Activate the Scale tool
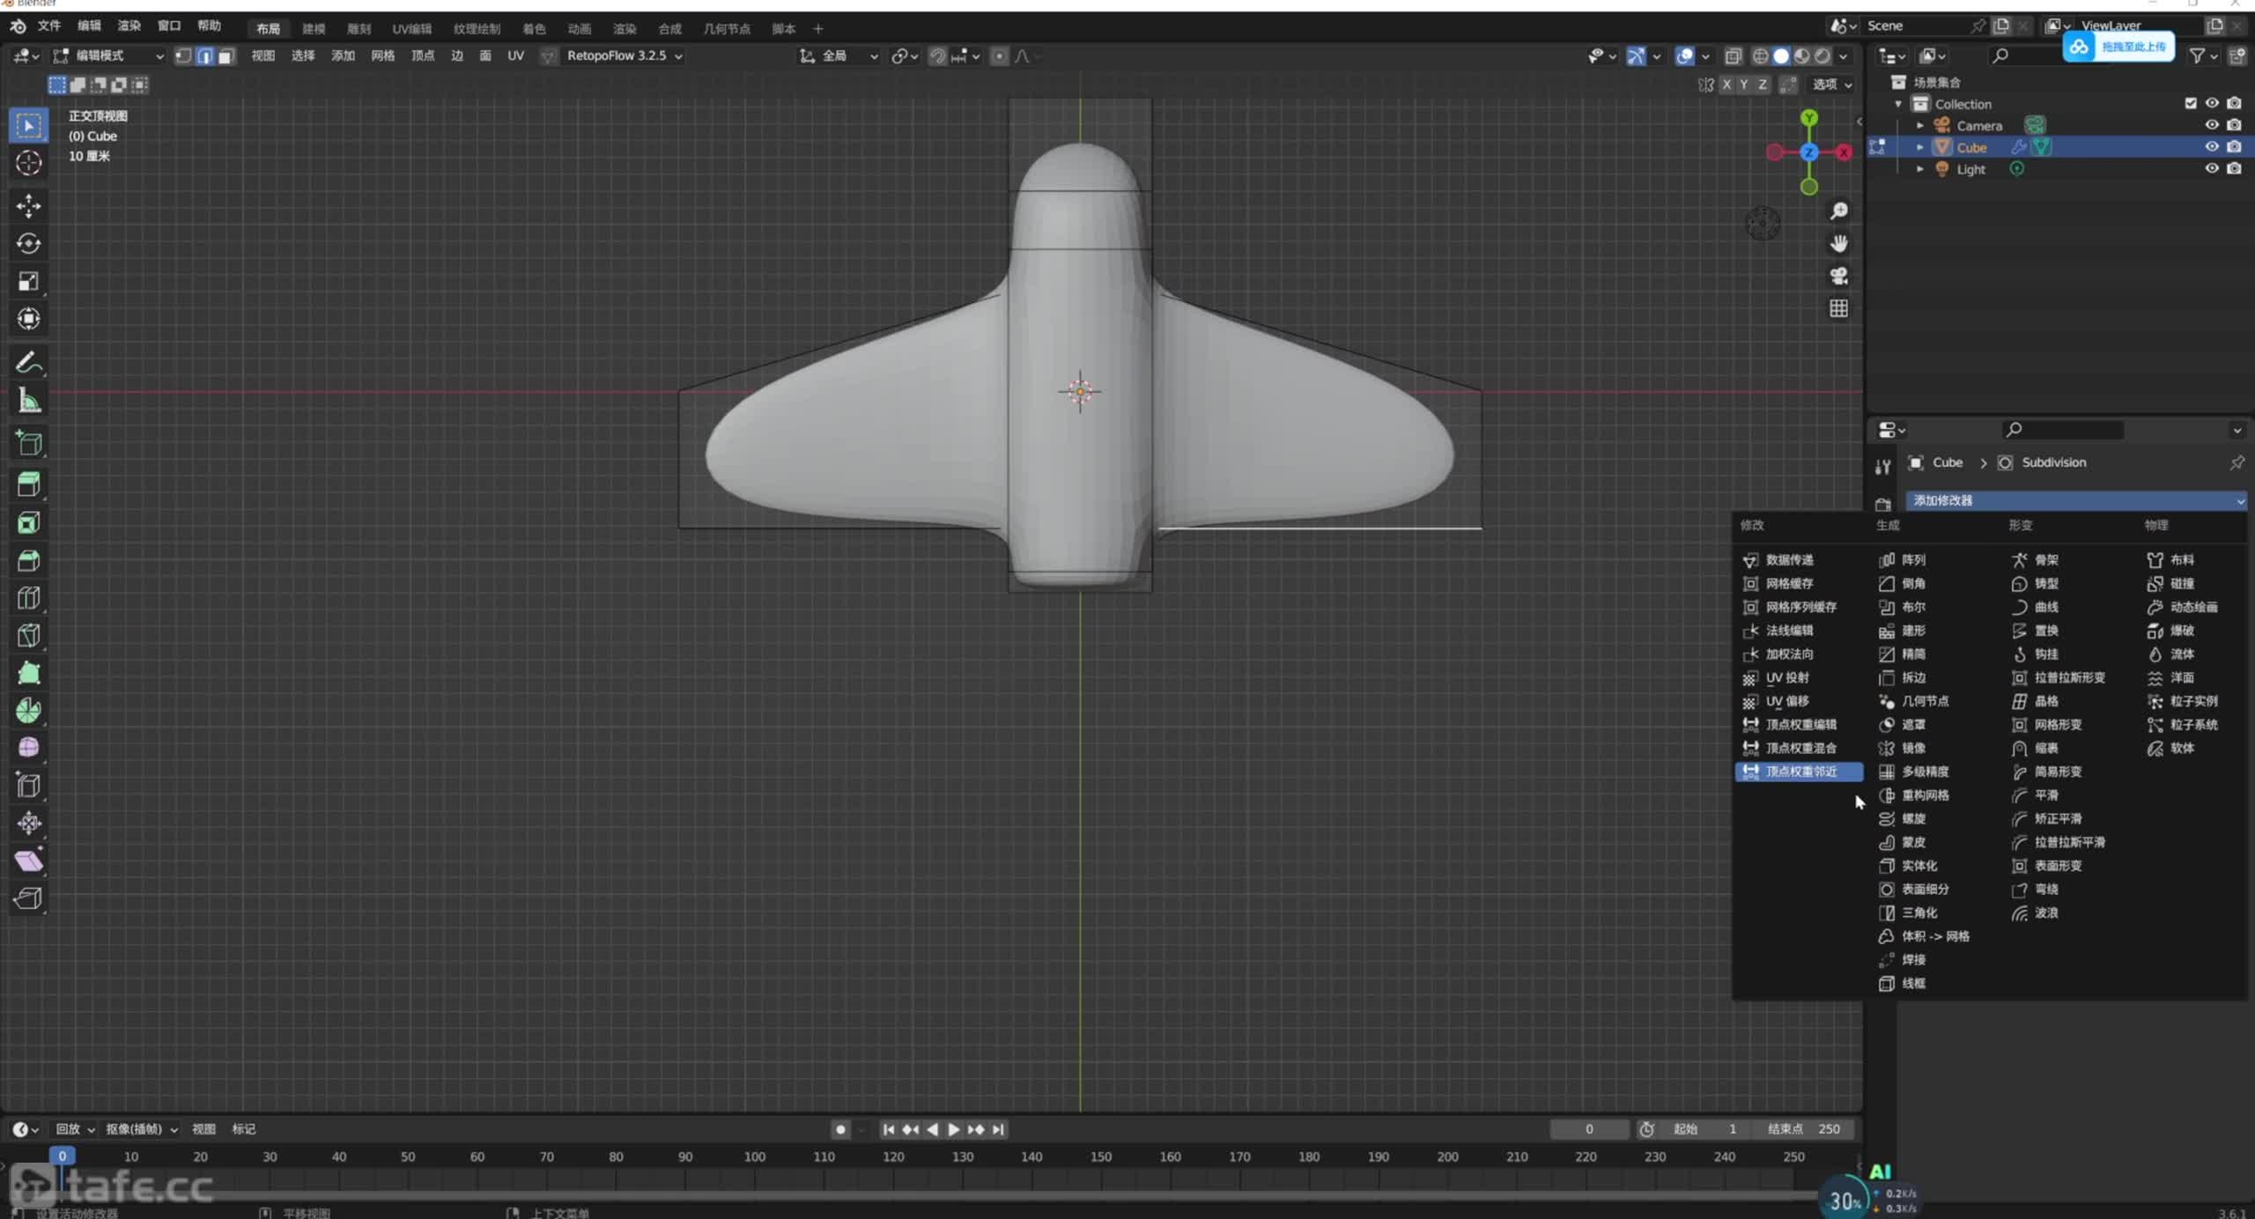Screen dimensions: 2255x1219 [28, 282]
